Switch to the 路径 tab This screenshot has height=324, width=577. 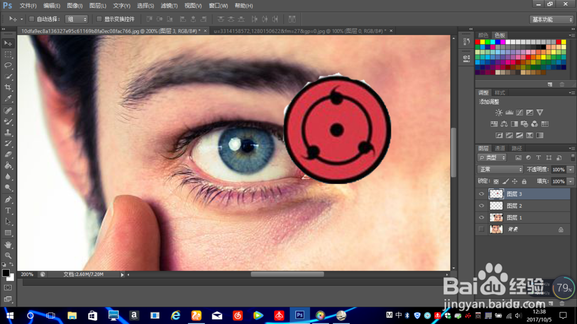(516, 148)
